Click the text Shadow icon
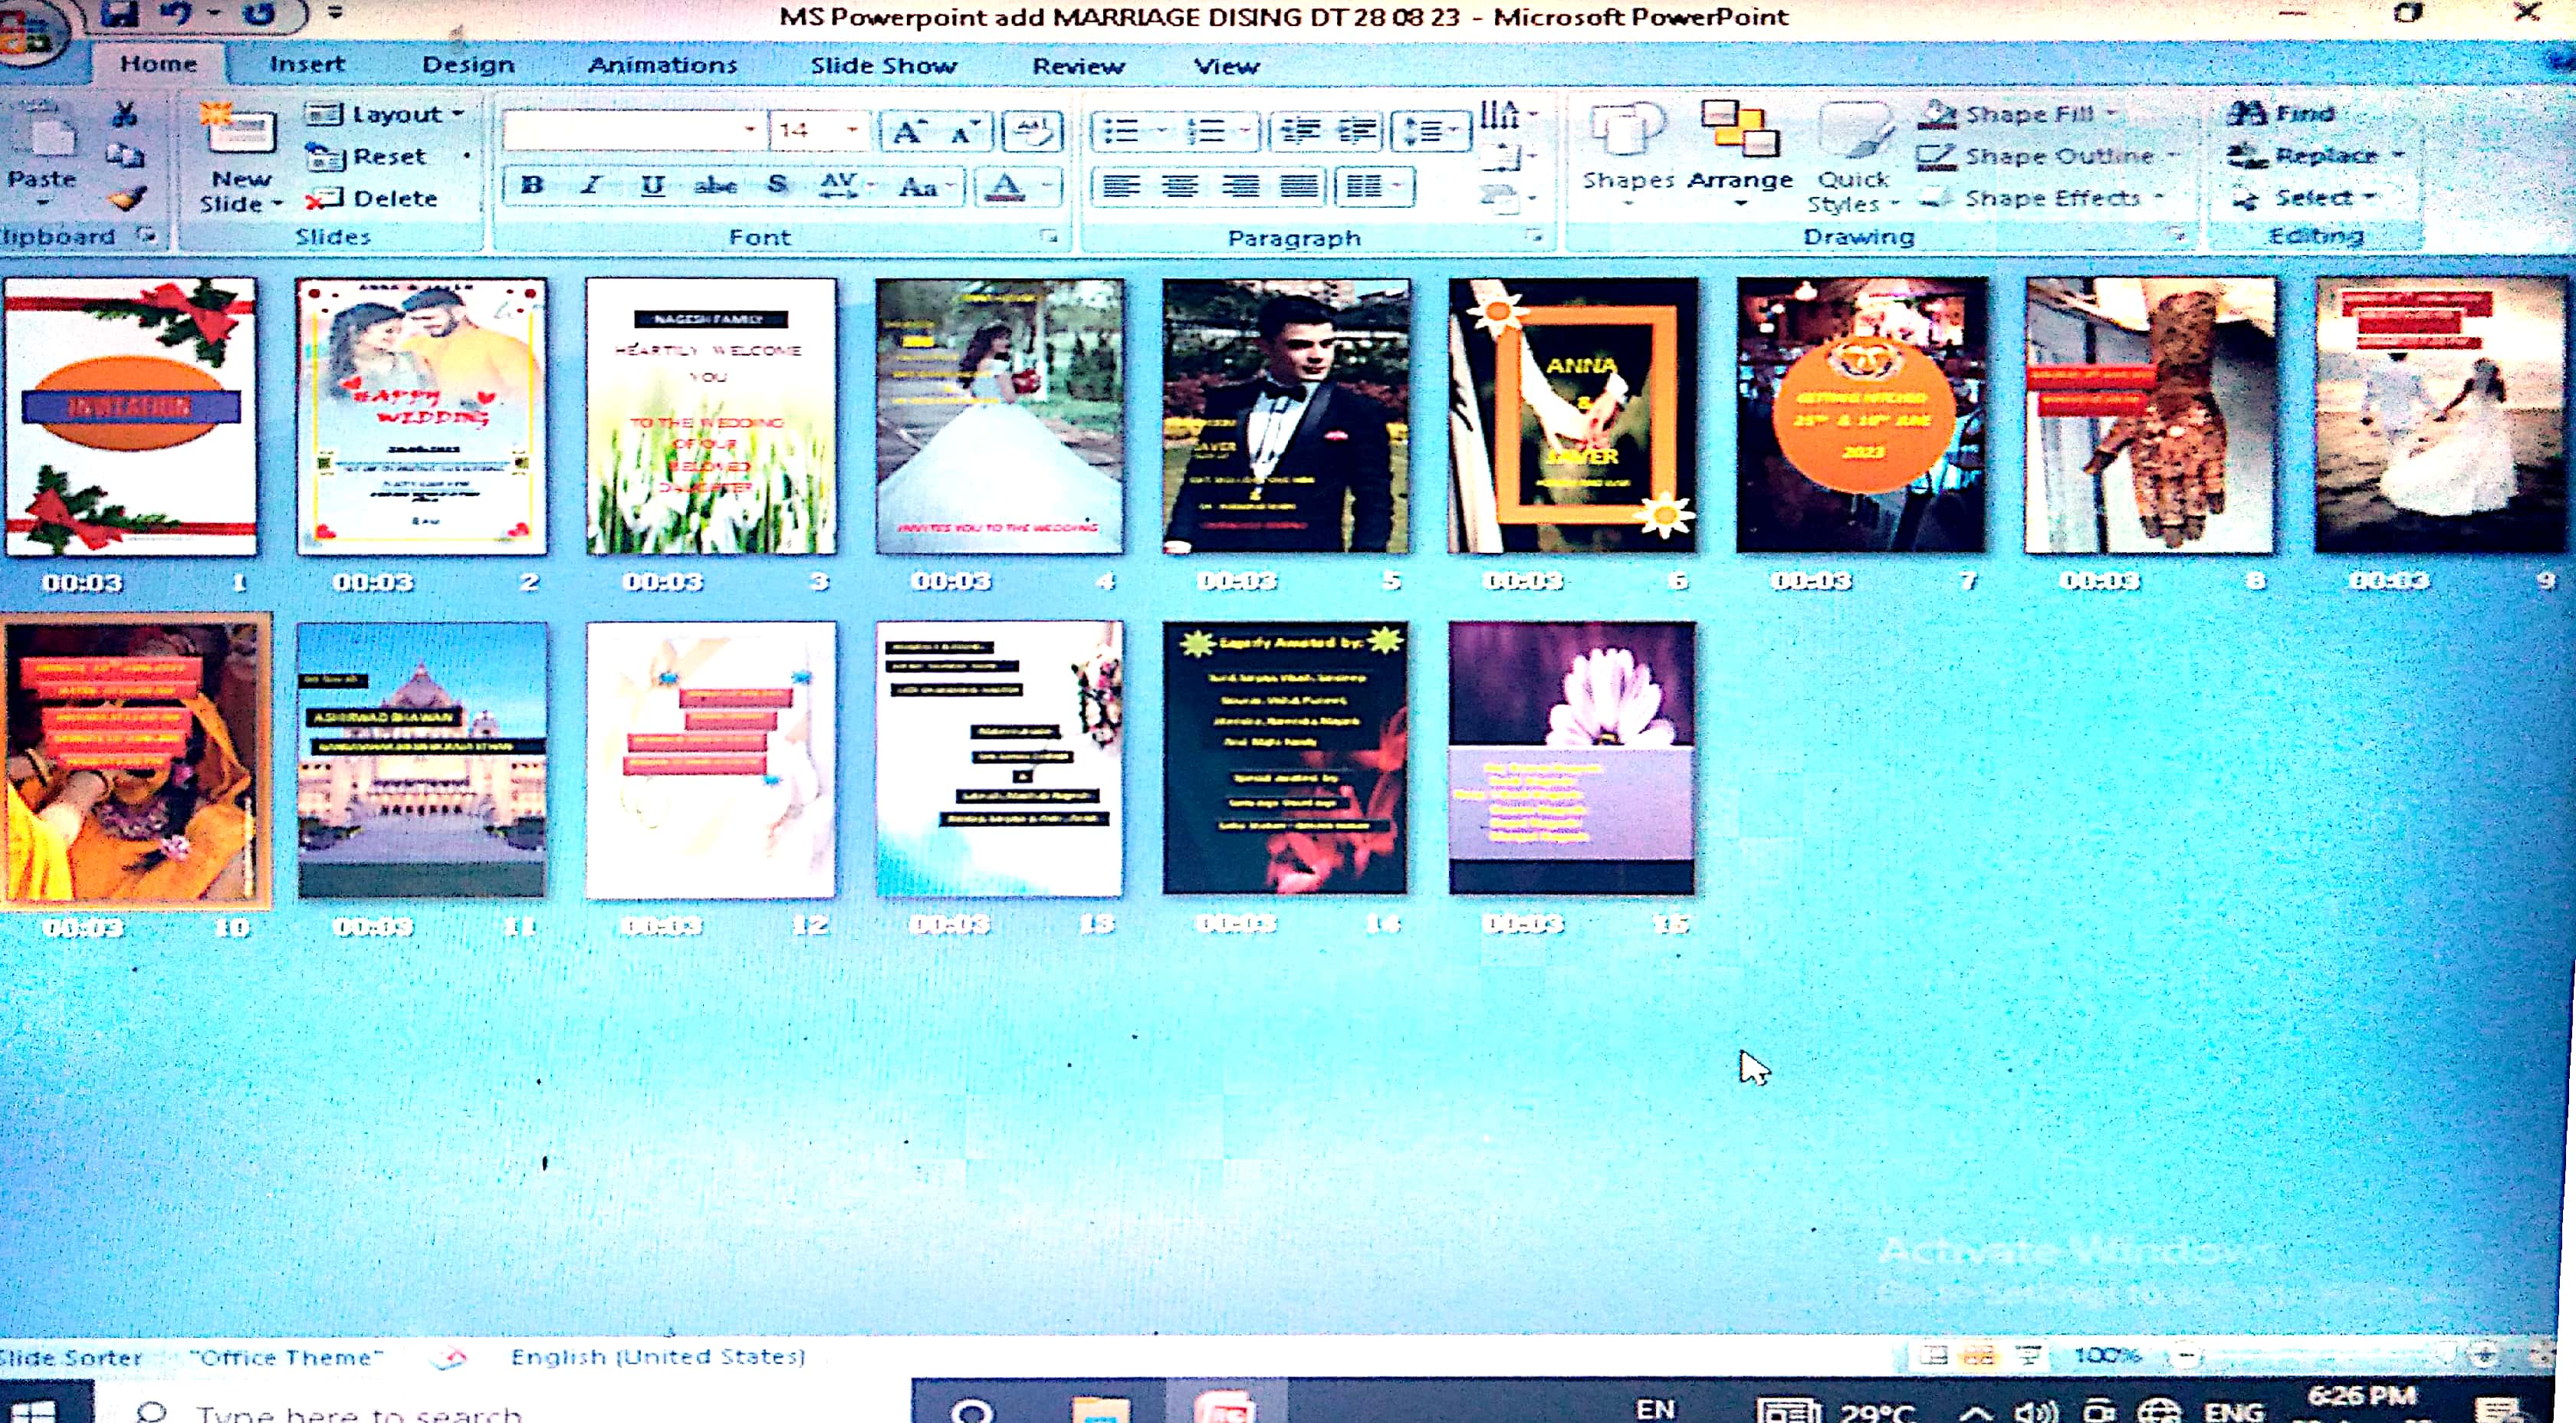This screenshot has height=1423, width=2576. click(777, 185)
